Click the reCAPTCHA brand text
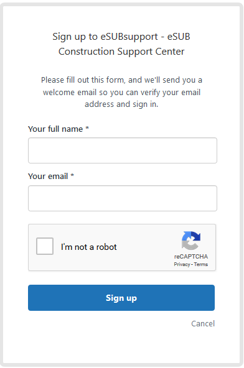Image resolution: width=244 pixels, height=368 pixels. 191,257
